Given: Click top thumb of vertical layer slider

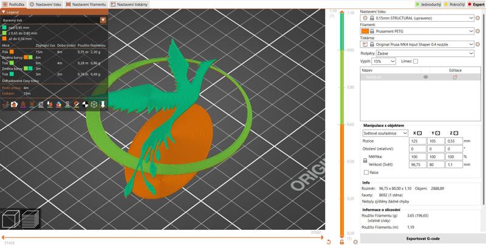Looking at the screenshot, I should point(342,13).
